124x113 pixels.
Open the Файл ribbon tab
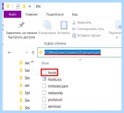12,14
